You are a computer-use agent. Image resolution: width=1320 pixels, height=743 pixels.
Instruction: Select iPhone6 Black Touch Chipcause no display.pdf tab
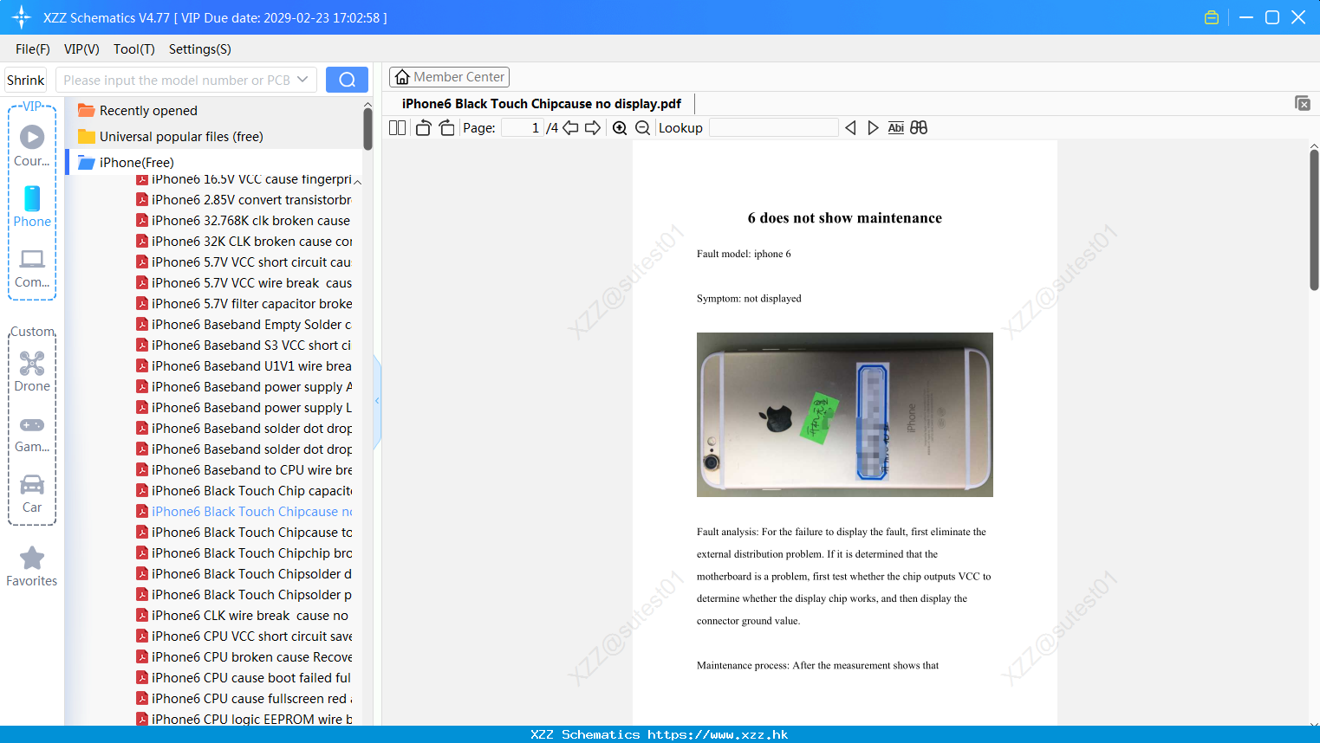(541, 104)
